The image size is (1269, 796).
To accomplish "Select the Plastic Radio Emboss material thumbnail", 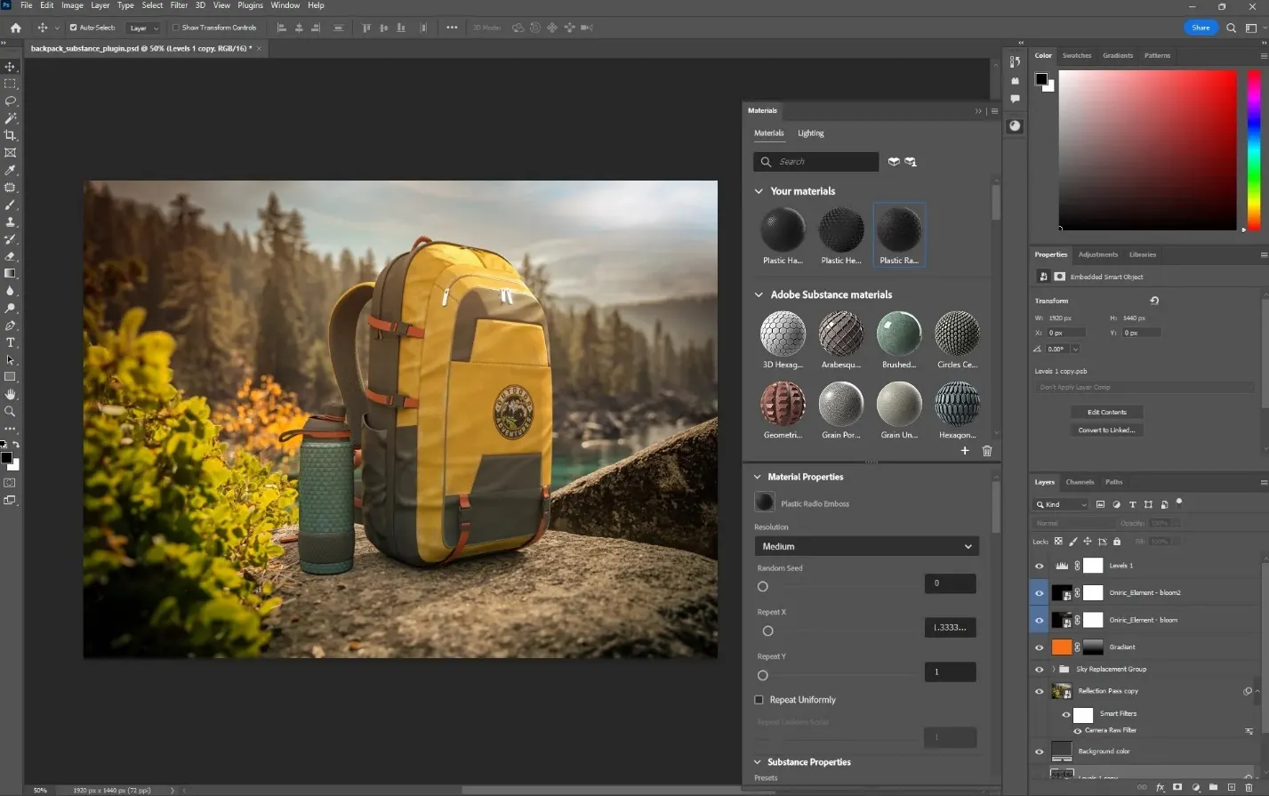I will pyautogui.click(x=899, y=231).
